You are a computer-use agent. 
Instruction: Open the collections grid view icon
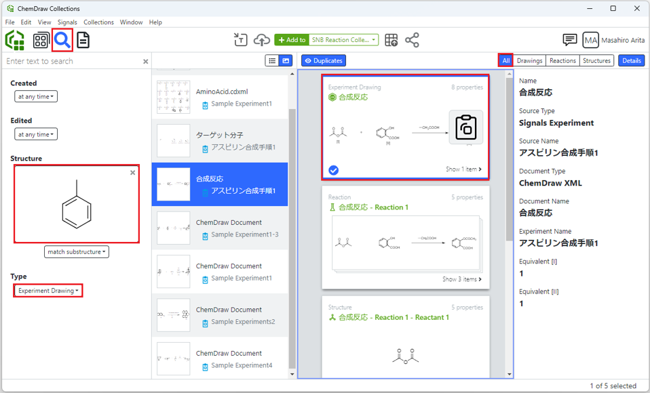pyautogui.click(x=41, y=40)
